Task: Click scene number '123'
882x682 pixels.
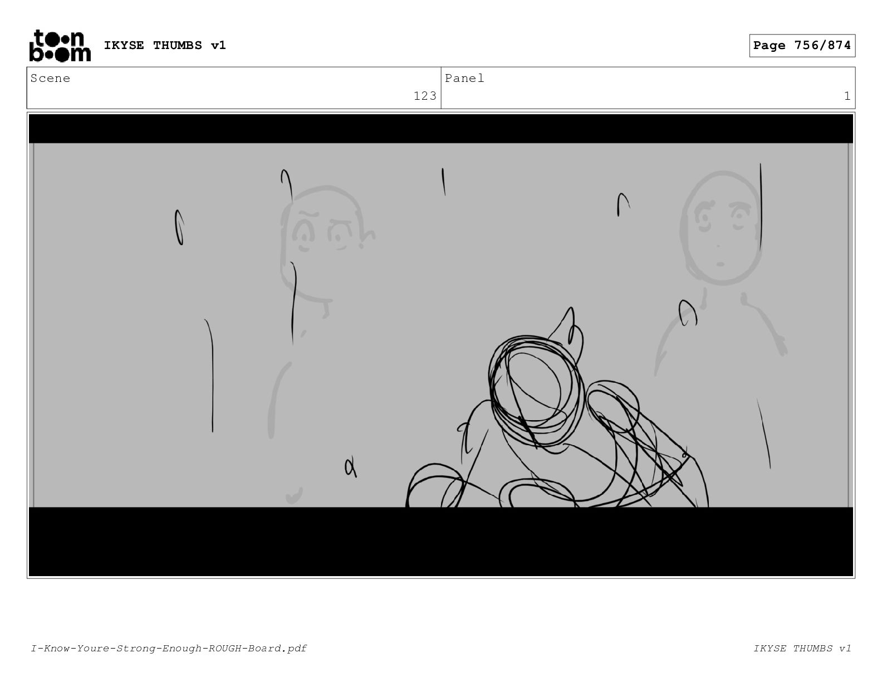Action: 425,96
